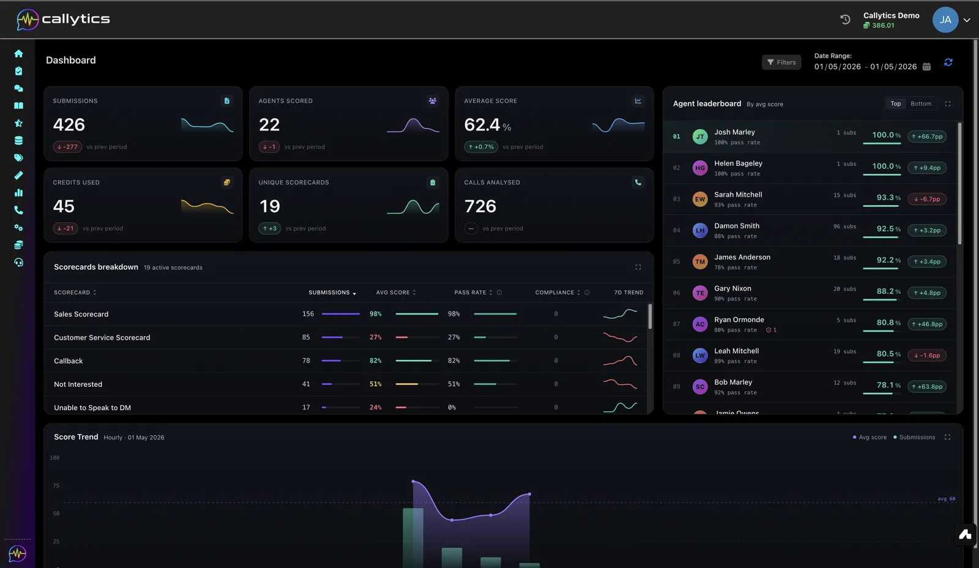This screenshot has height=568, width=979.
Task: Sort by Compliance column
Action: (557, 293)
